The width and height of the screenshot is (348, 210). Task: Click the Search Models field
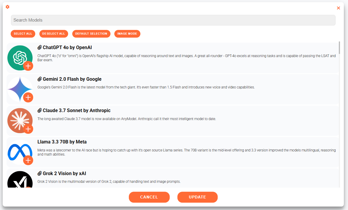click(173, 20)
